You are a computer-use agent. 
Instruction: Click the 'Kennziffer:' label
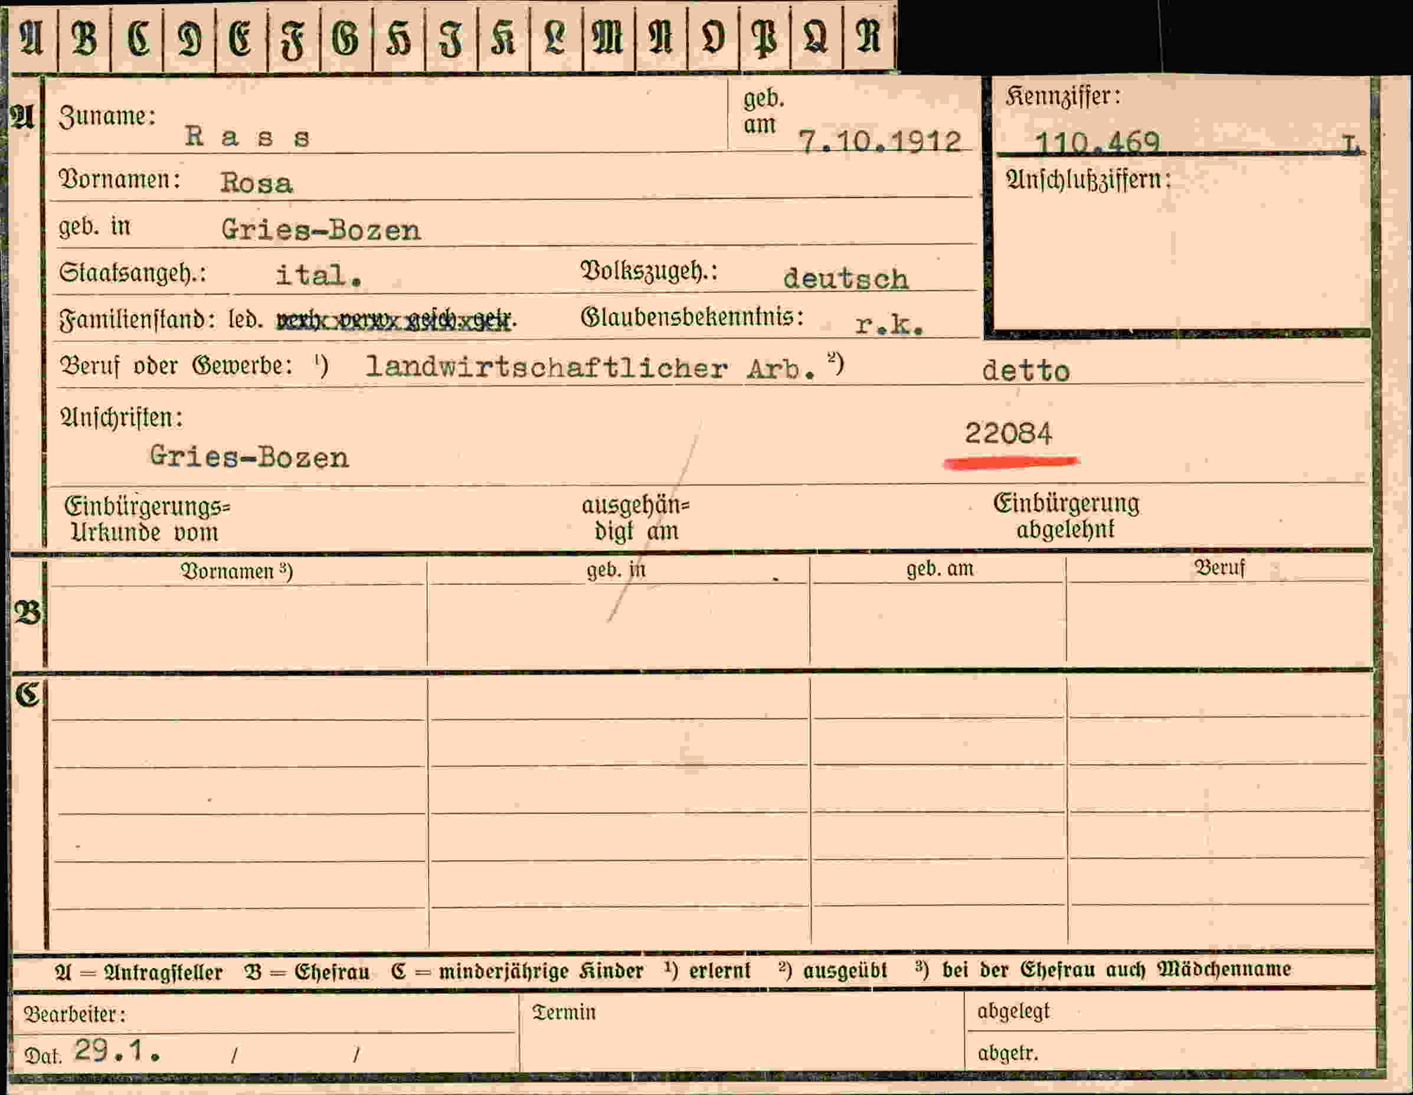pyautogui.click(x=1063, y=96)
